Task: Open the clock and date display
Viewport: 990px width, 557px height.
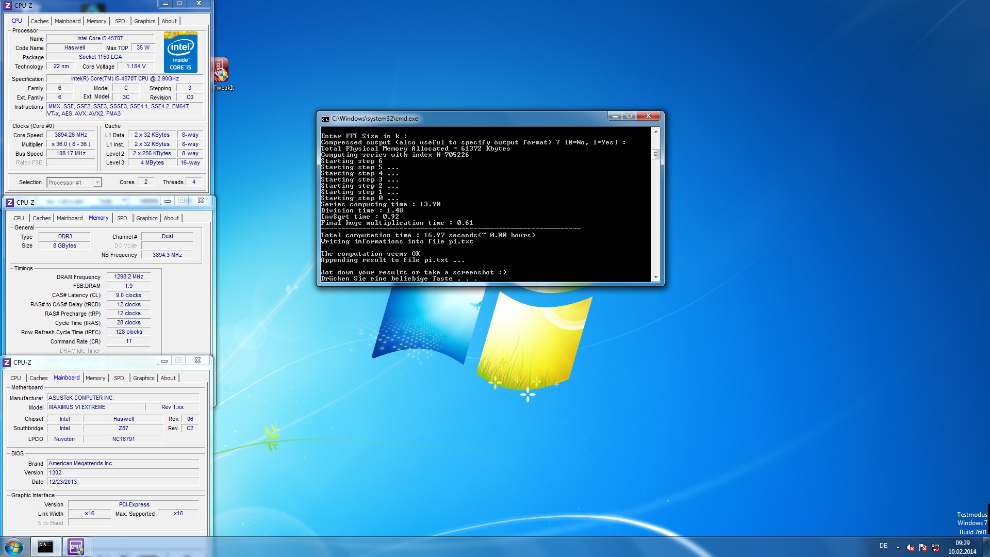Action: tap(962, 547)
